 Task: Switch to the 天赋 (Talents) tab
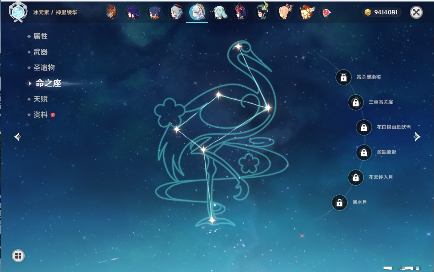point(40,99)
